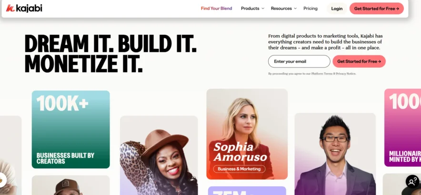Click the Login button
This screenshot has width=421, height=195.
(337, 9)
